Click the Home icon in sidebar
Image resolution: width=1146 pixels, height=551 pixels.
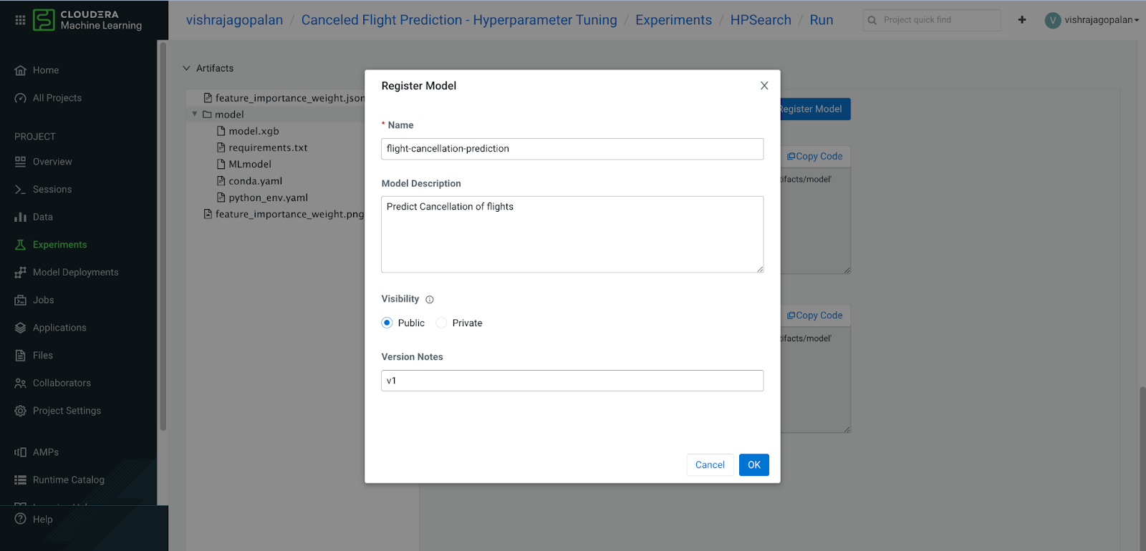point(20,70)
